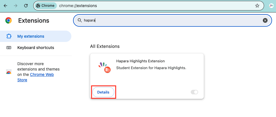Focus the extensions search field containing hapara
The image size is (276, 117).
tap(173, 20)
